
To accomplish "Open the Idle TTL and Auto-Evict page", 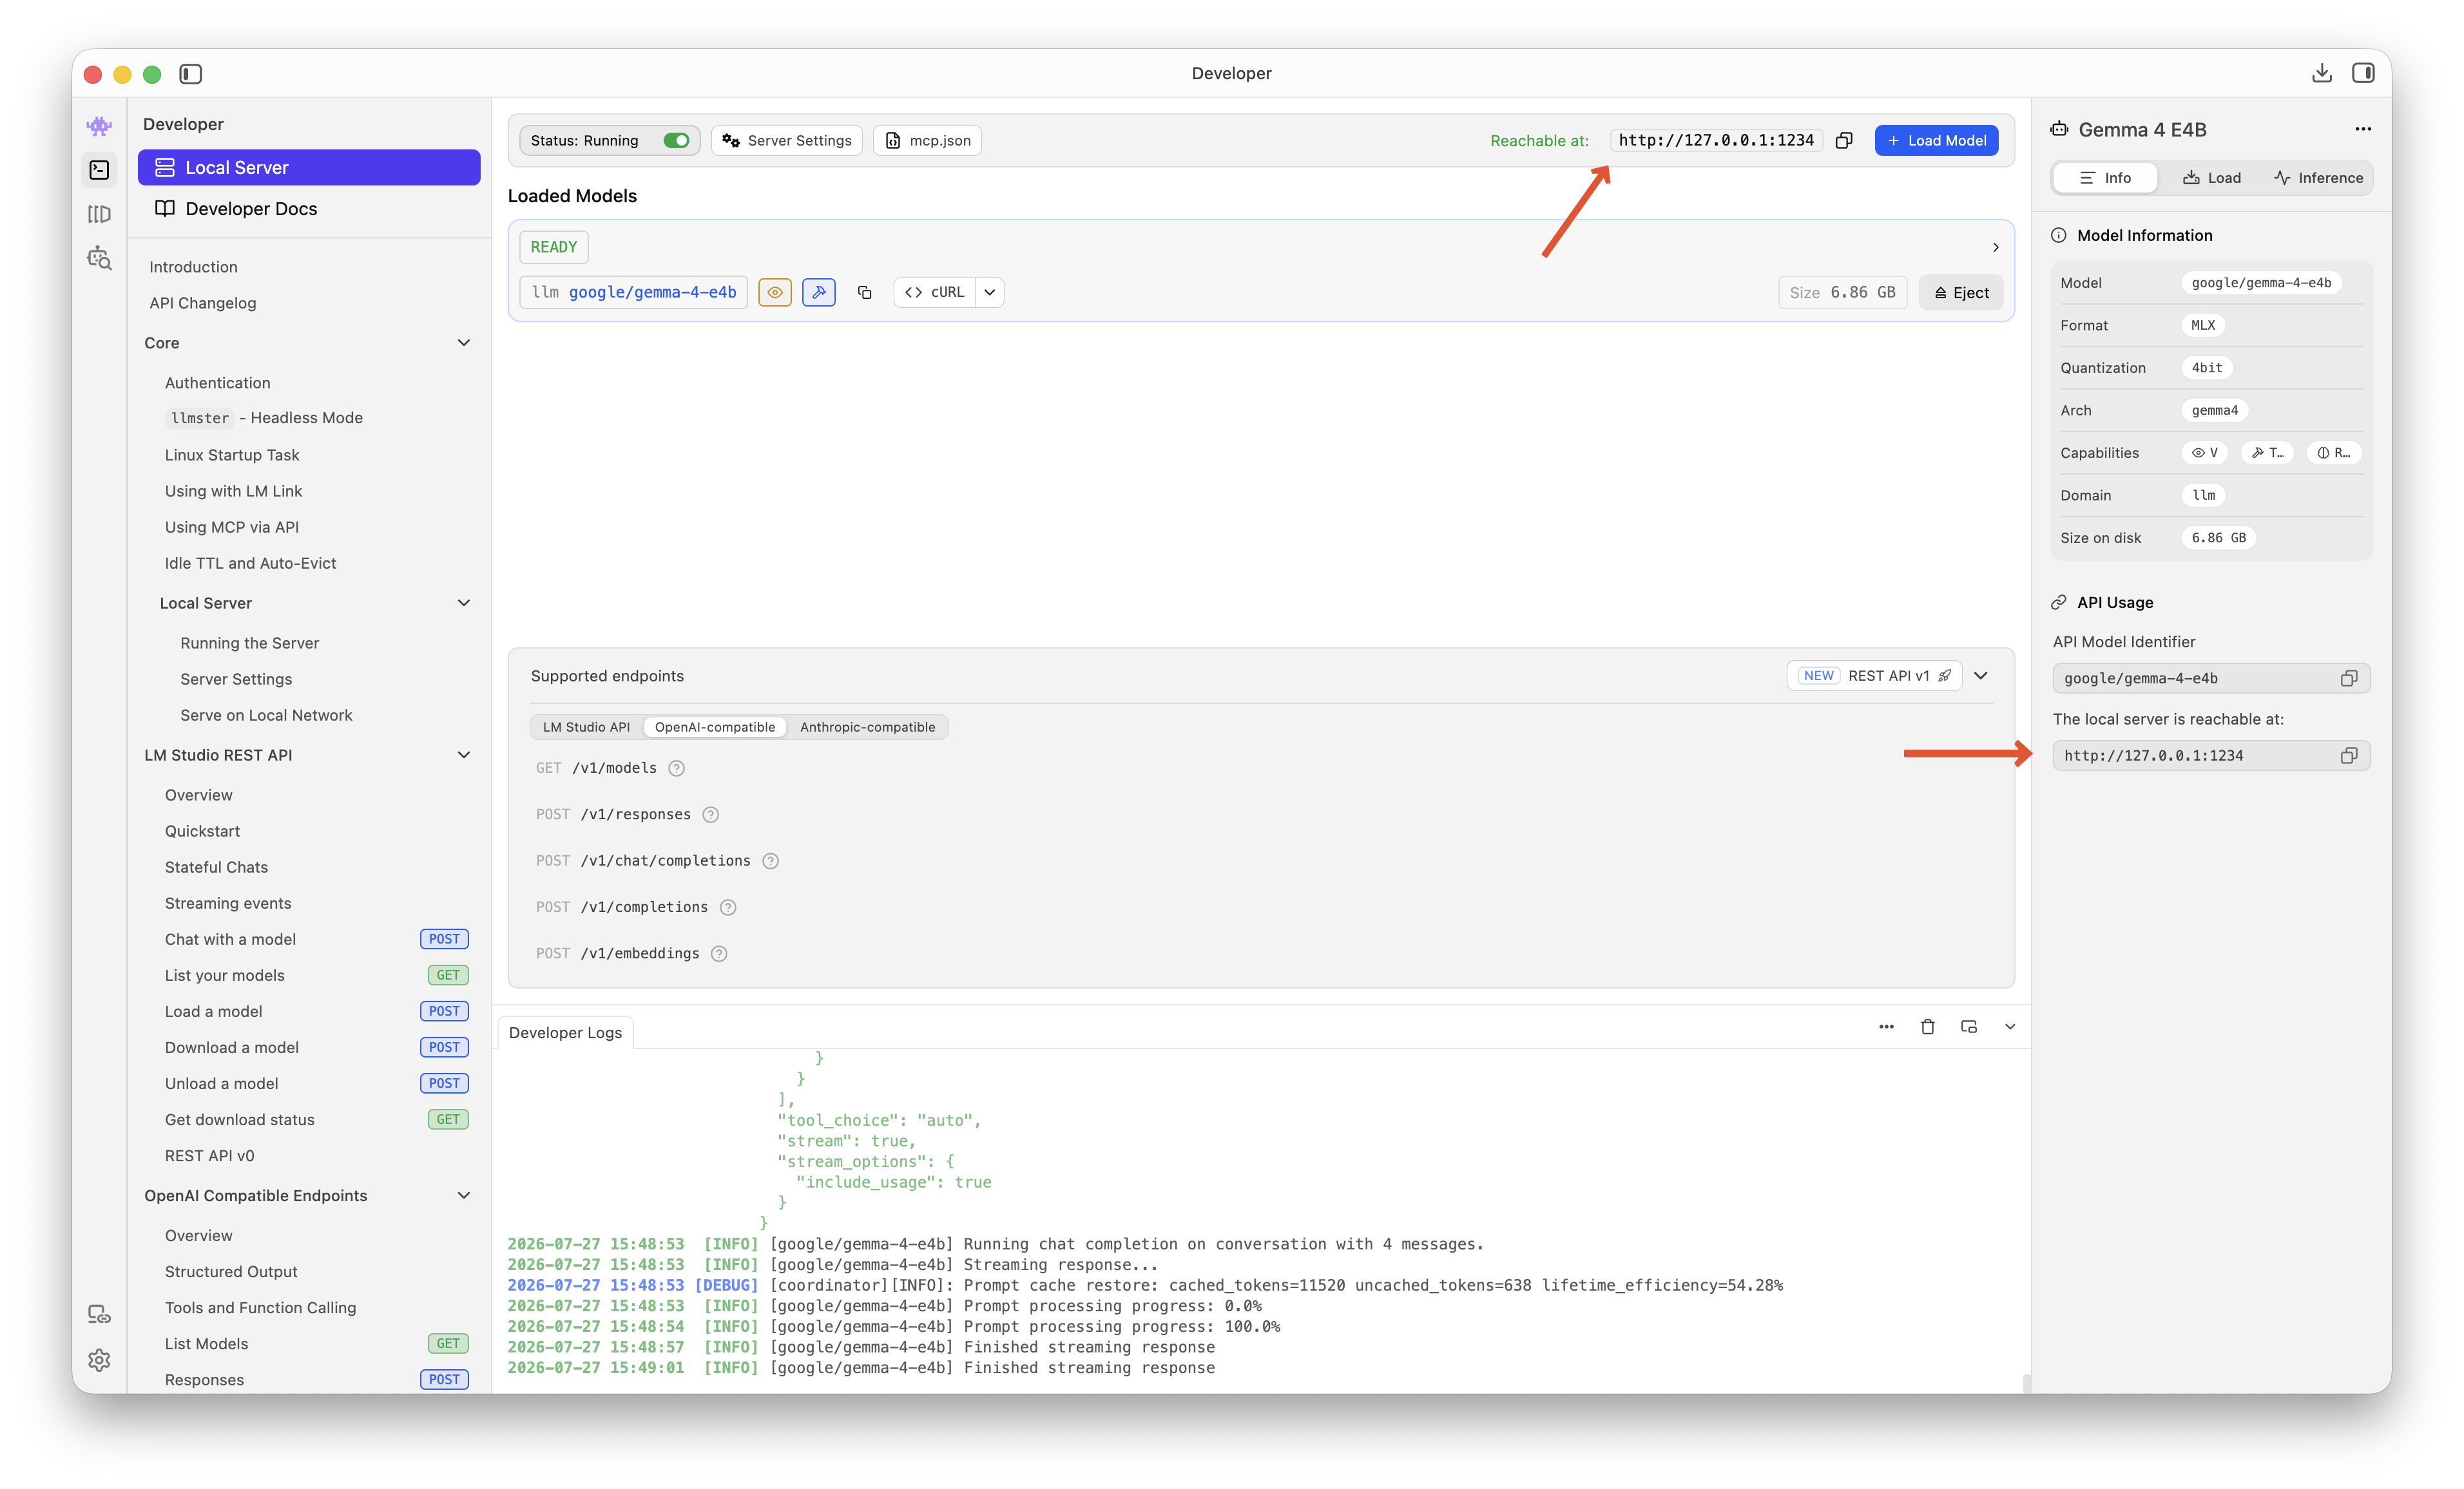I will pyautogui.click(x=250, y=564).
